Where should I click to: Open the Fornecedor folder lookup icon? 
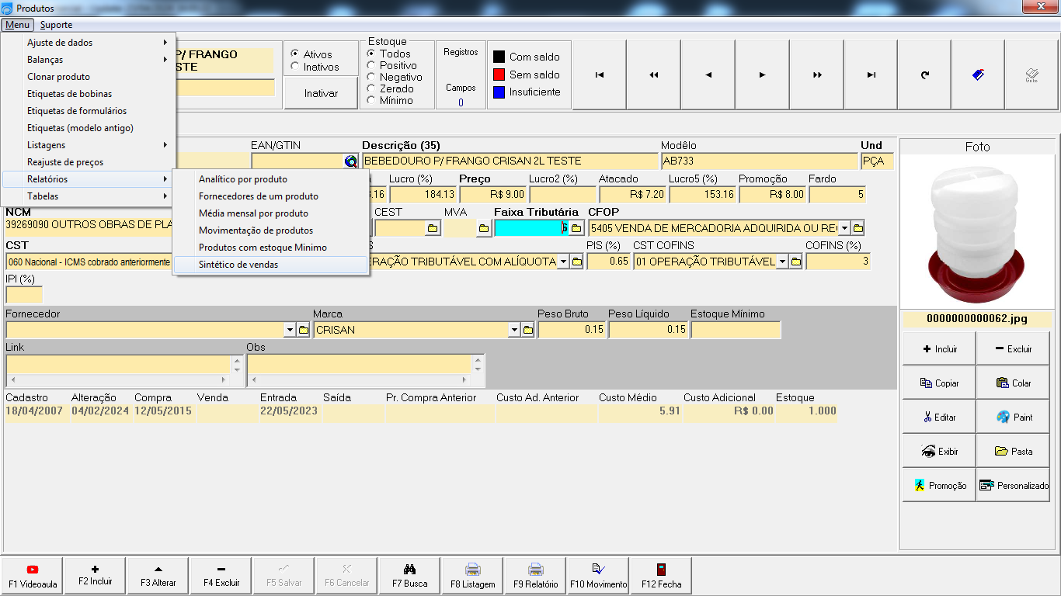[303, 330]
